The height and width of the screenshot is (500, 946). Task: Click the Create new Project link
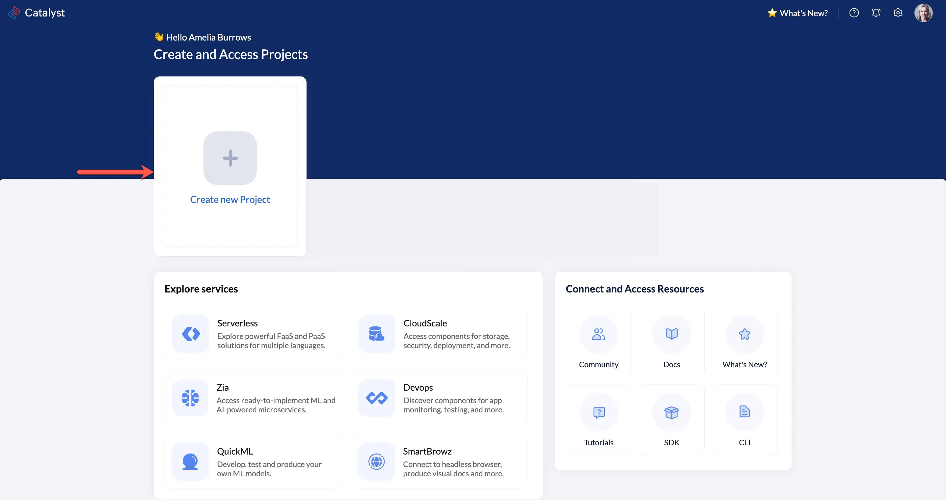[230, 200]
